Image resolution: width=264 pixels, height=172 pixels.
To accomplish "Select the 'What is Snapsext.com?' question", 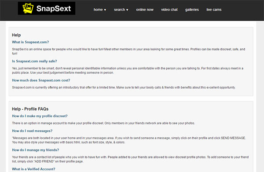I will pos(30,42).
